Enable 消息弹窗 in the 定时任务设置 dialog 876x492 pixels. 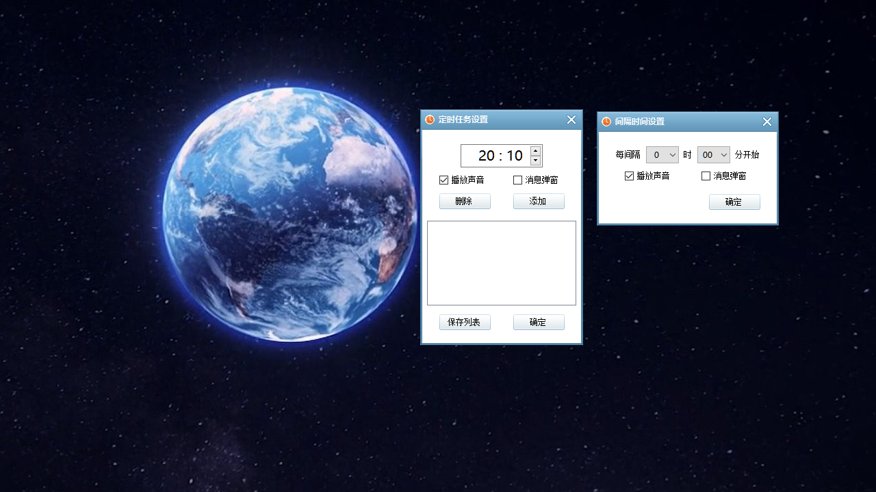(x=517, y=180)
